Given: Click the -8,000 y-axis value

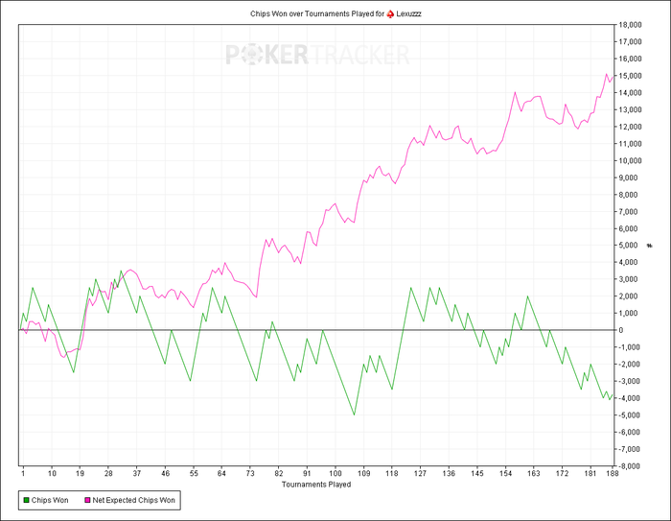Looking at the screenshot, I should (x=630, y=466).
